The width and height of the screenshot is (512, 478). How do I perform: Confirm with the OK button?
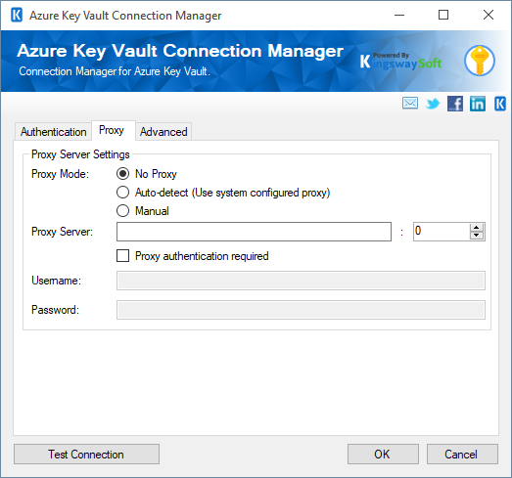[x=383, y=454]
